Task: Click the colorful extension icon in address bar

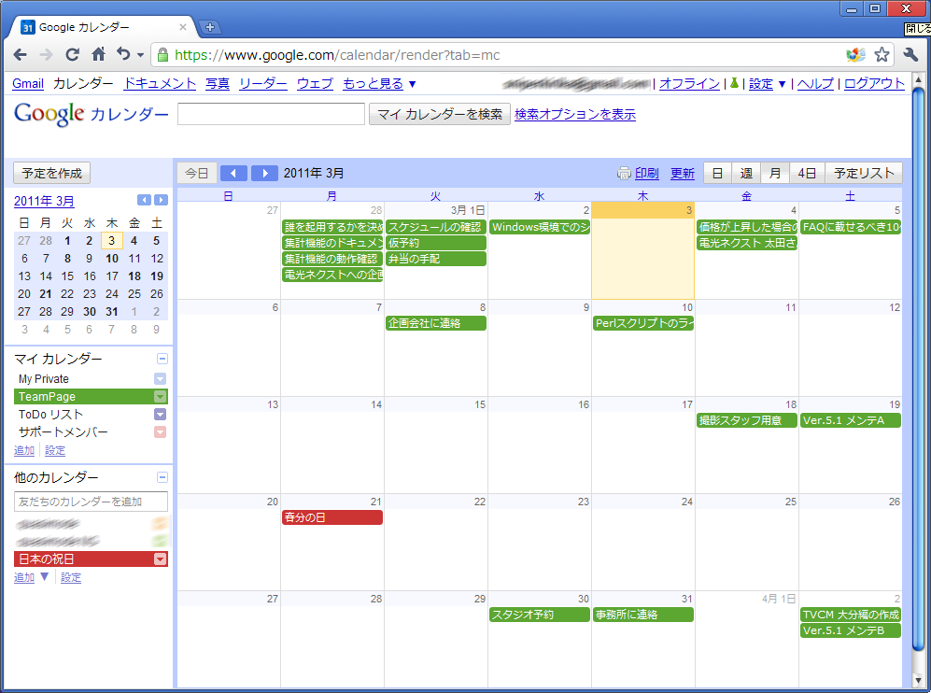Action: 855,55
